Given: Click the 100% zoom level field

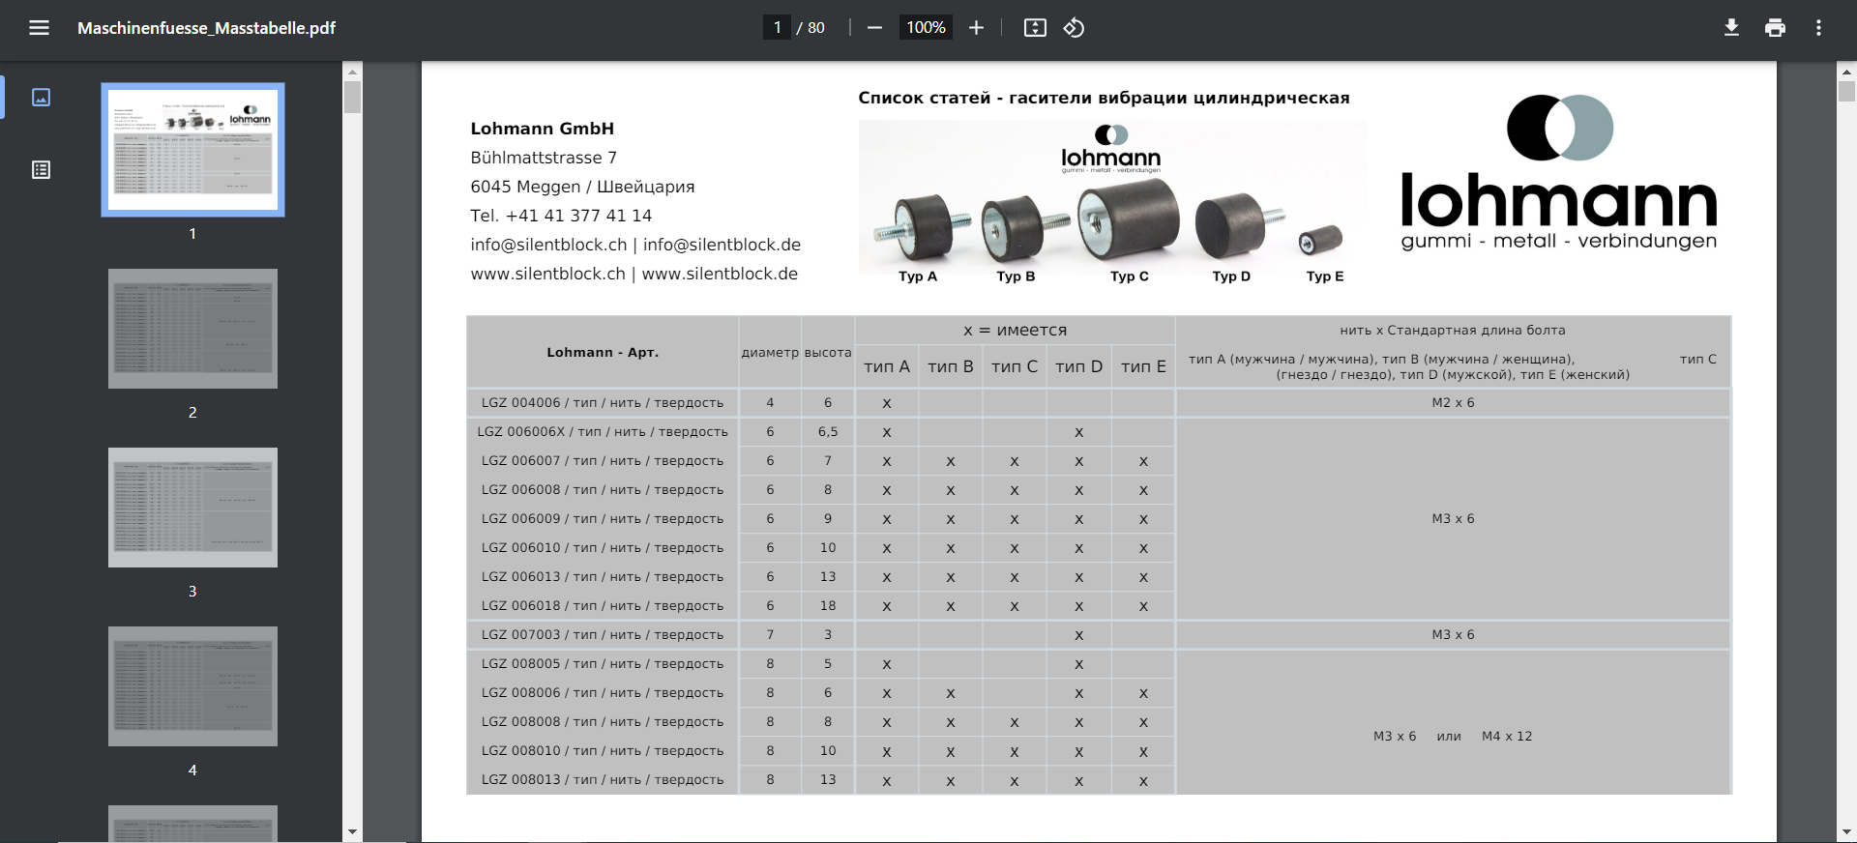Looking at the screenshot, I should (x=926, y=28).
